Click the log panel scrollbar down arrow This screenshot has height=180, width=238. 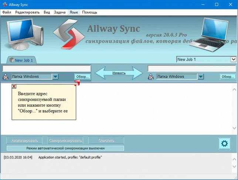234,166
